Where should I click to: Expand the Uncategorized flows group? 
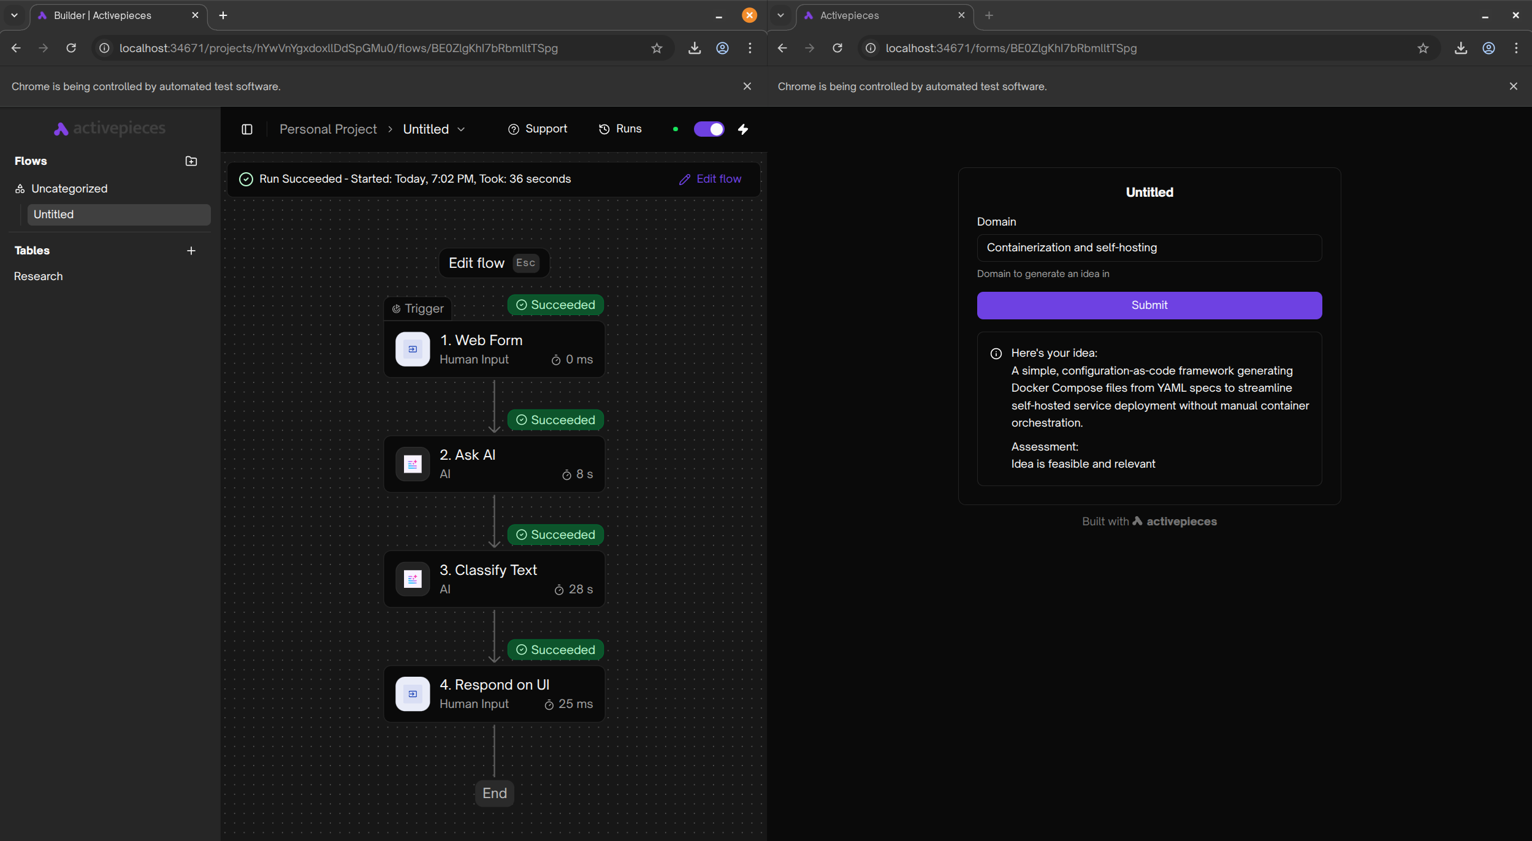coord(69,188)
